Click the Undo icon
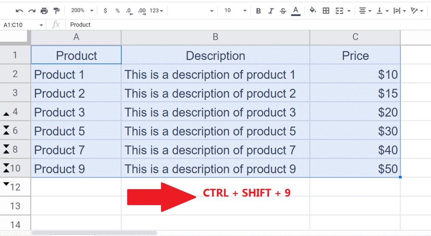 coord(19,11)
